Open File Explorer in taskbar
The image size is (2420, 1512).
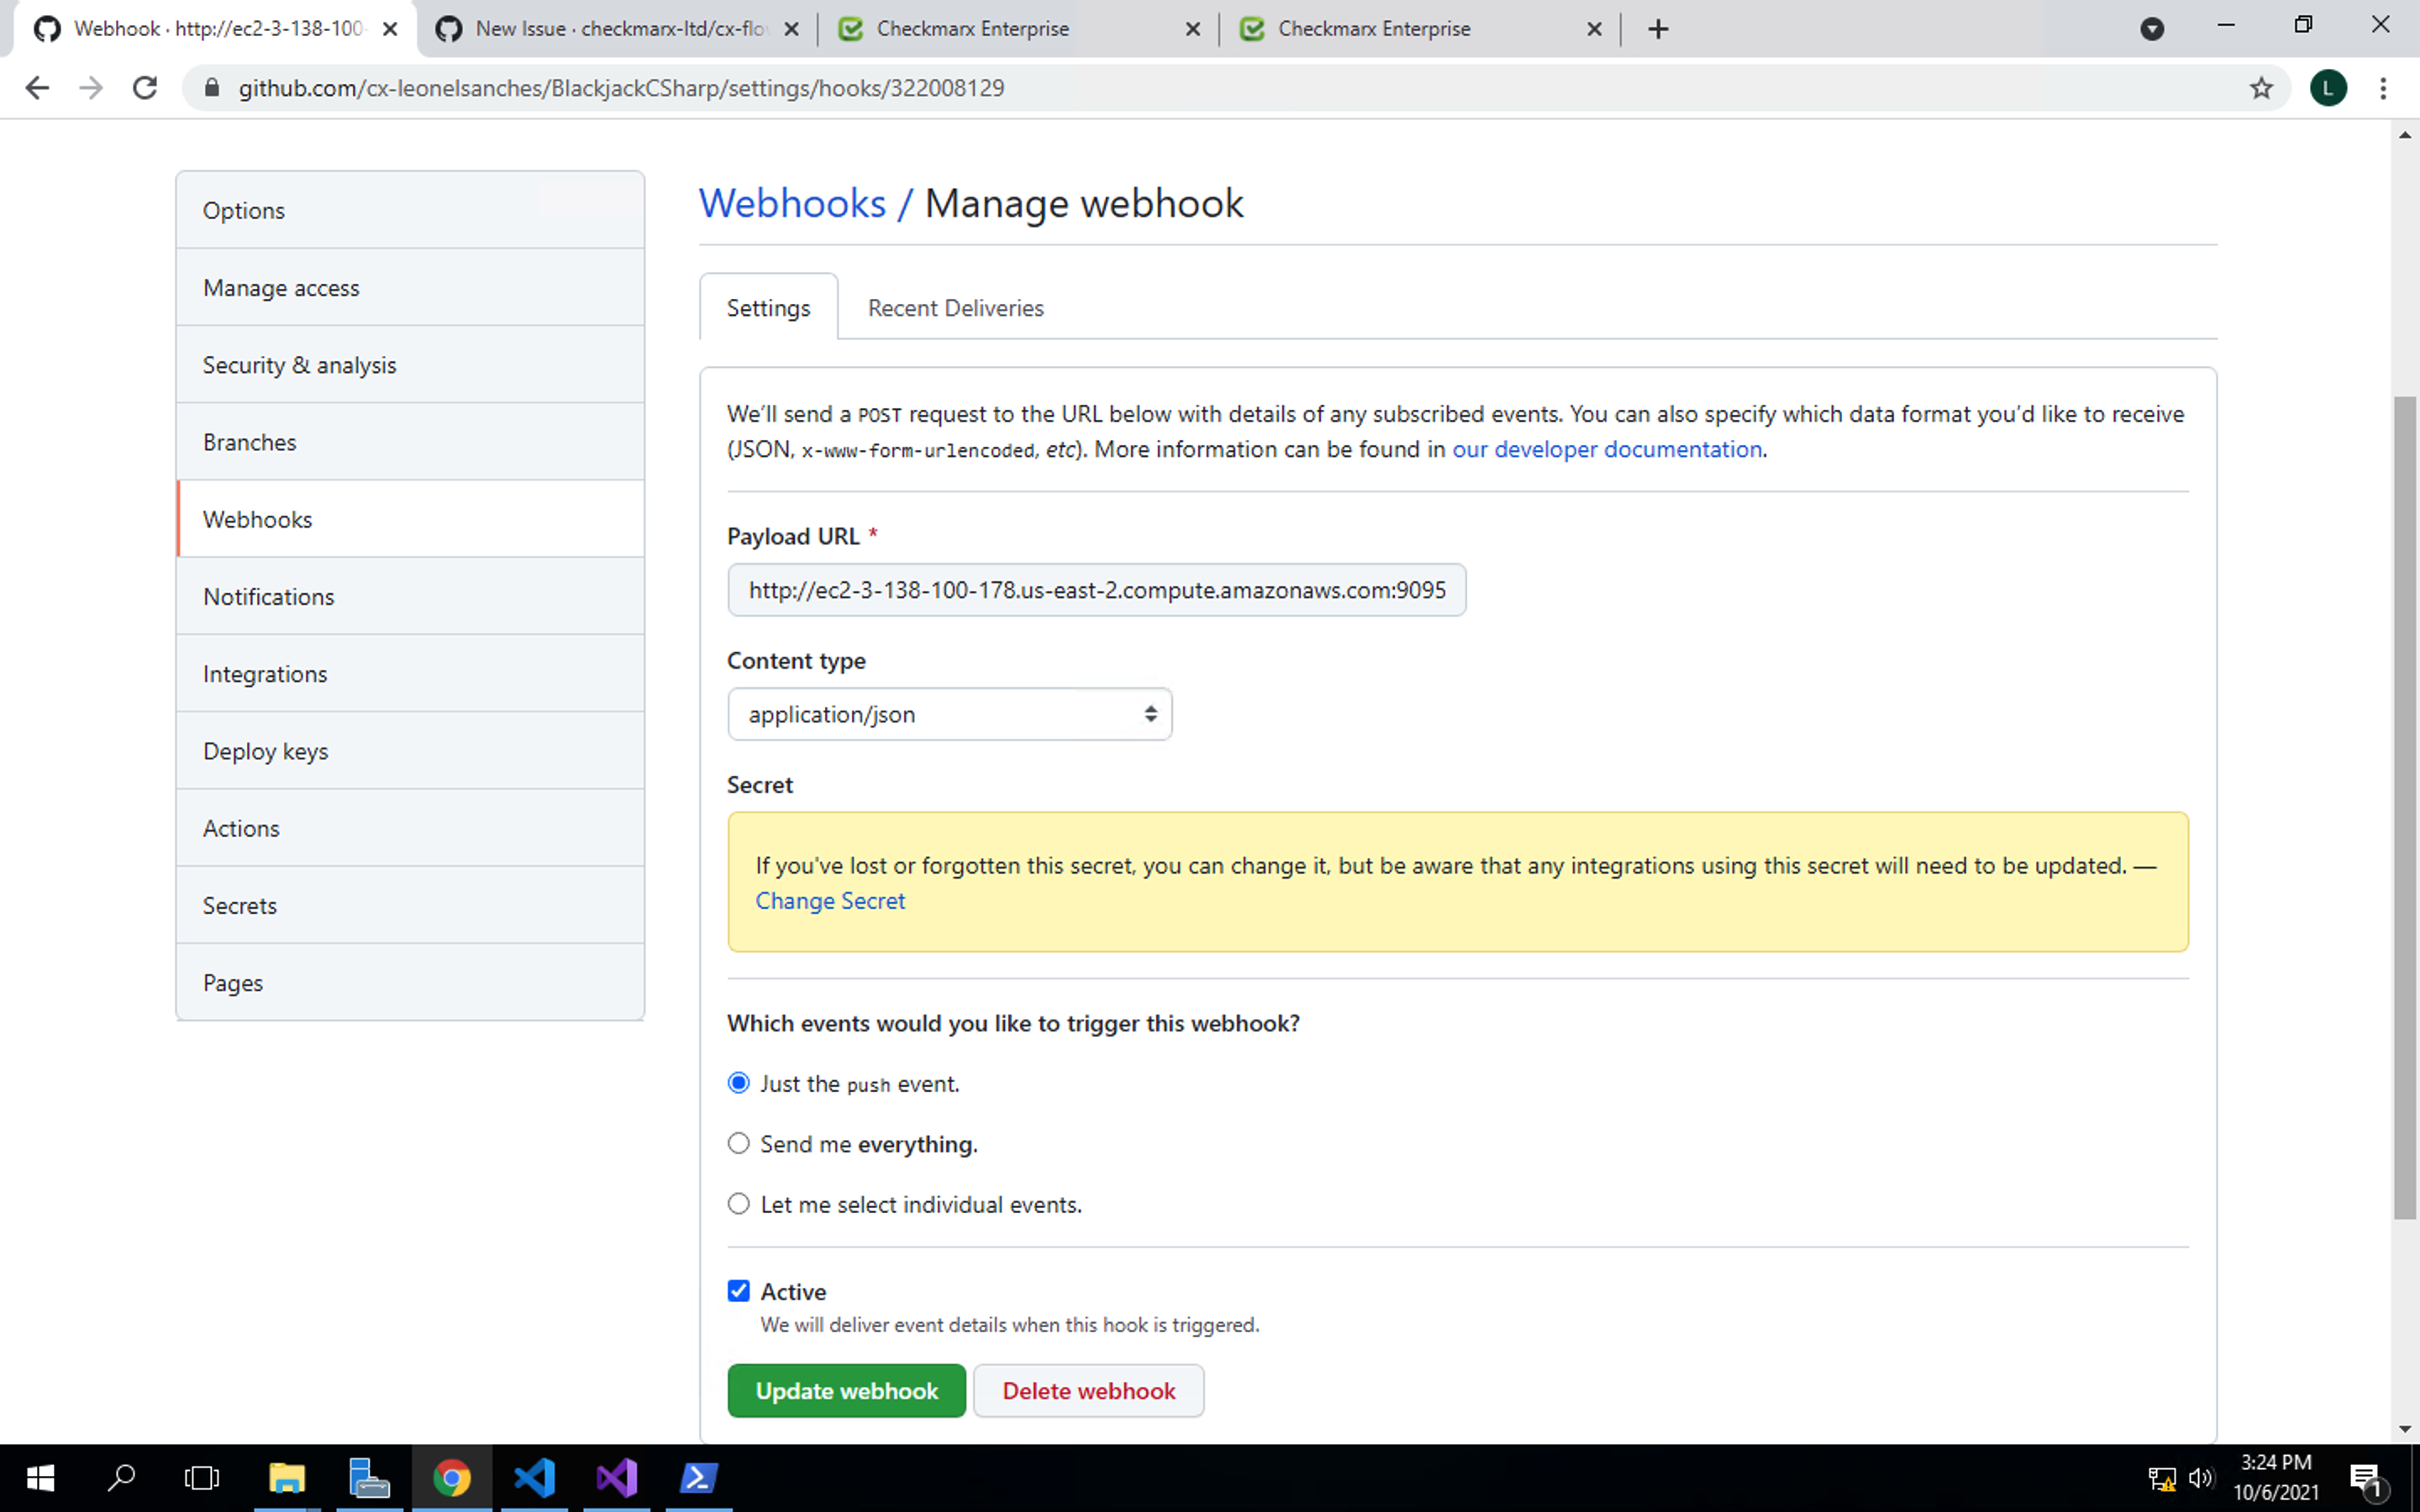click(287, 1478)
